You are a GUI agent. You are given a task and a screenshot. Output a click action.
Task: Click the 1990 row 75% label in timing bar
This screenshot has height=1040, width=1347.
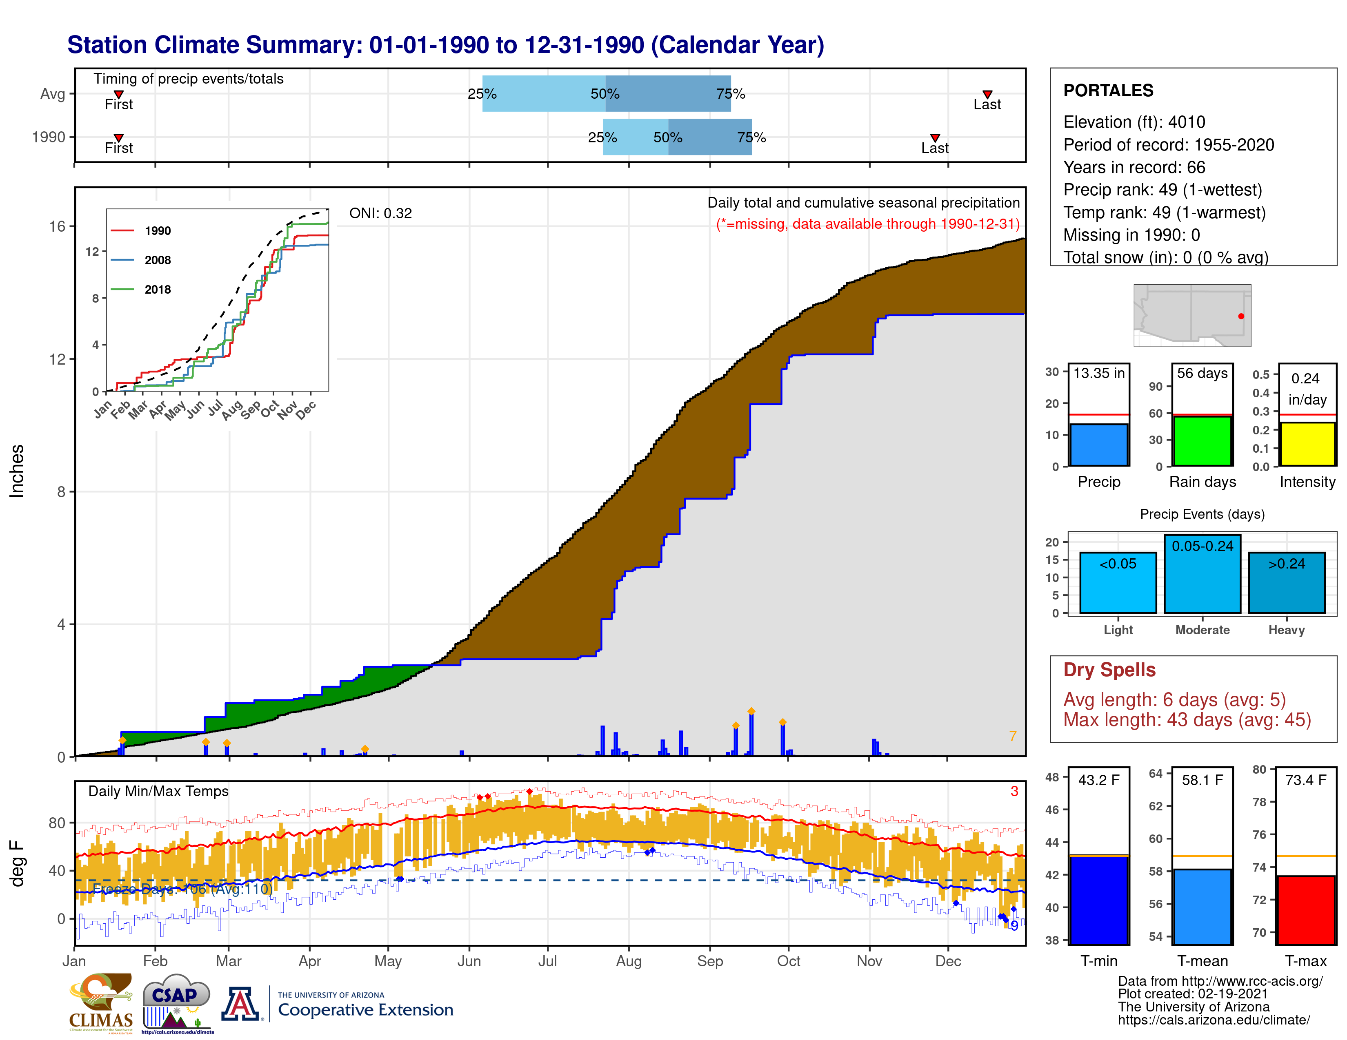[x=751, y=137]
